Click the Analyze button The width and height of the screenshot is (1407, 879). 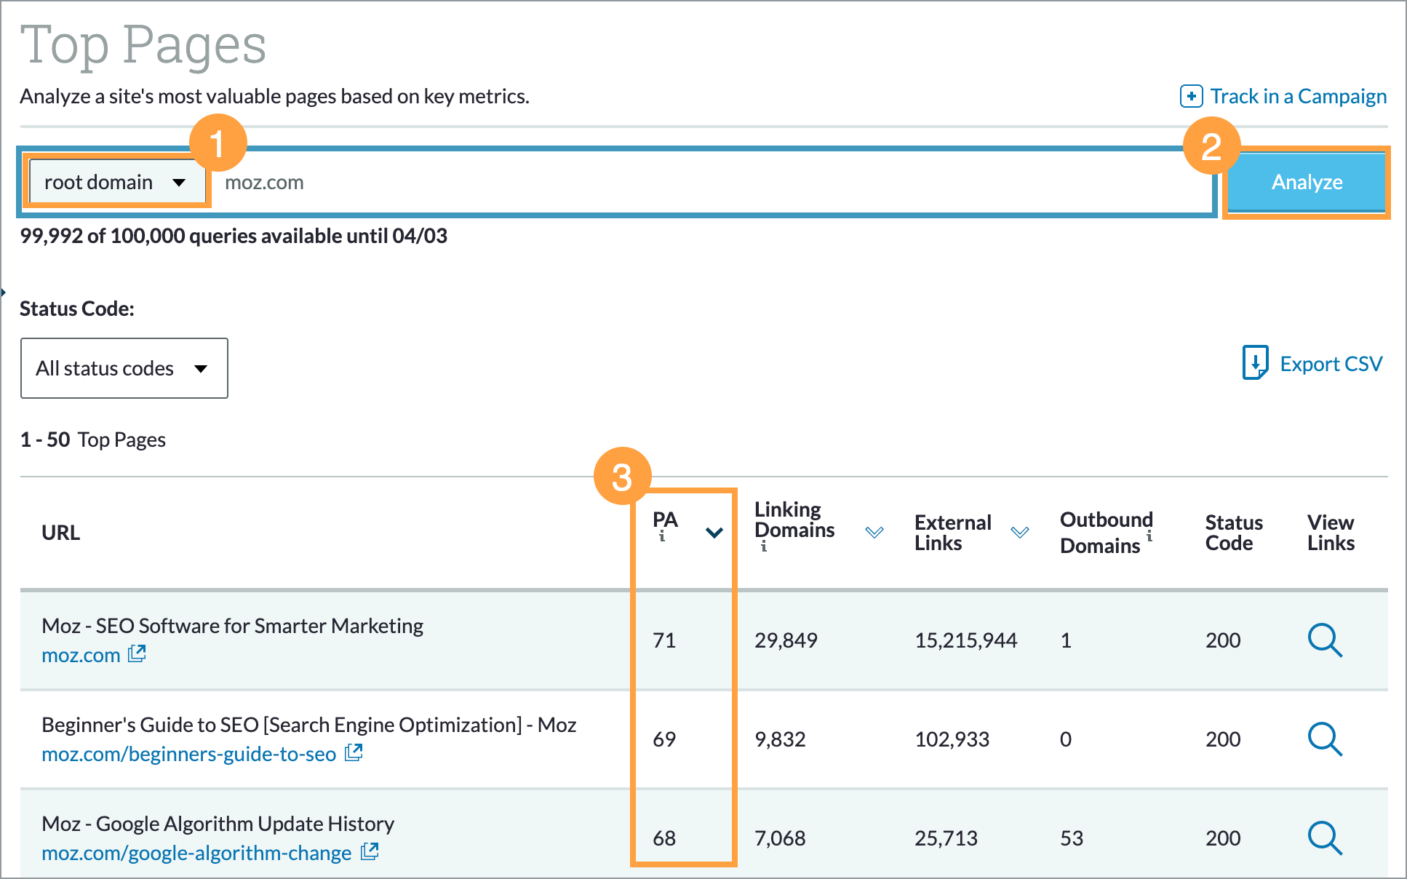point(1306,182)
